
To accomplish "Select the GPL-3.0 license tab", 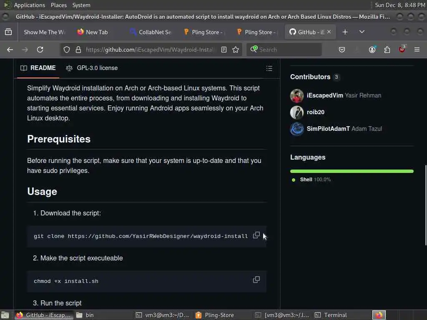I will click(92, 68).
